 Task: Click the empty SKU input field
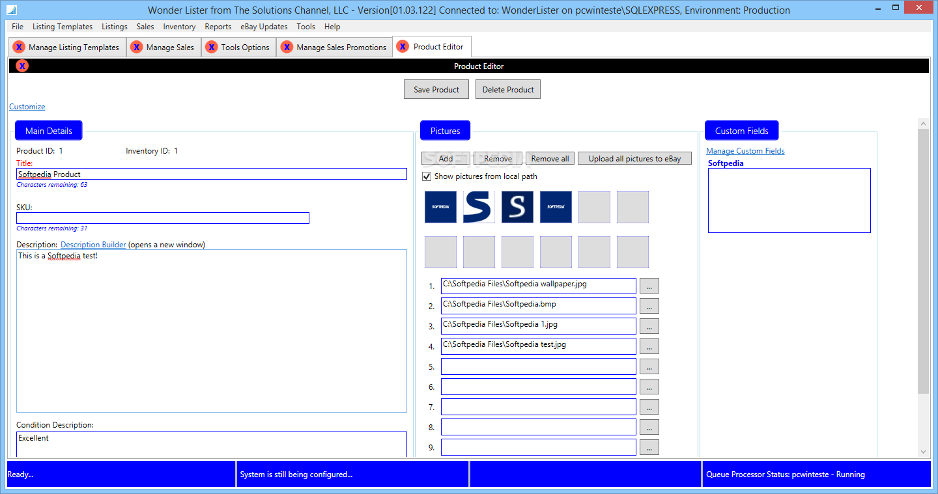(x=163, y=218)
